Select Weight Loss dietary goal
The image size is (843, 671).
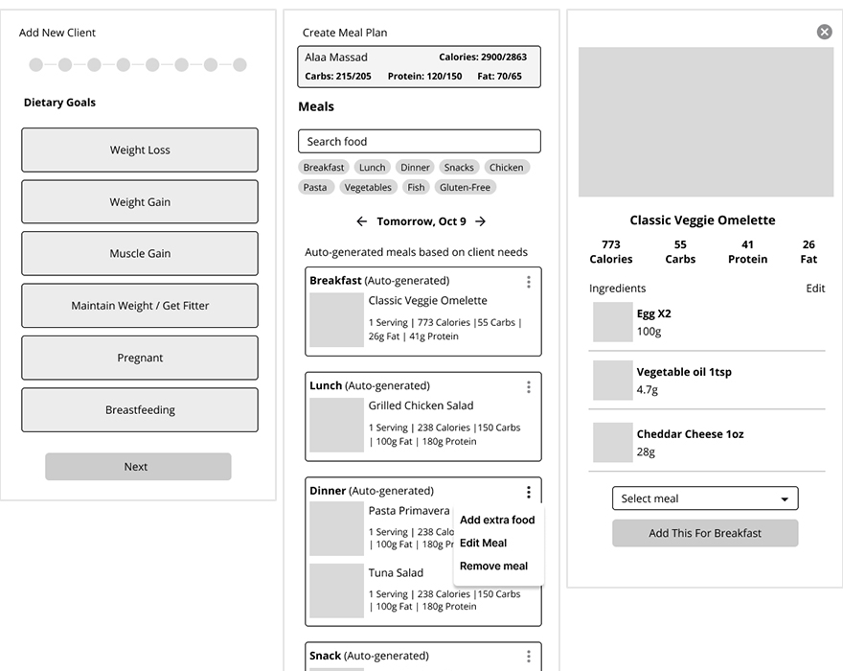pyautogui.click(x=140, y=150)
